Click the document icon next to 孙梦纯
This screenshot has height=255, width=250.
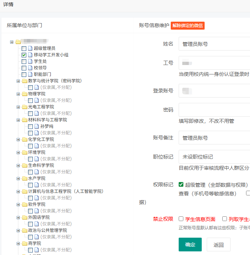37,126
